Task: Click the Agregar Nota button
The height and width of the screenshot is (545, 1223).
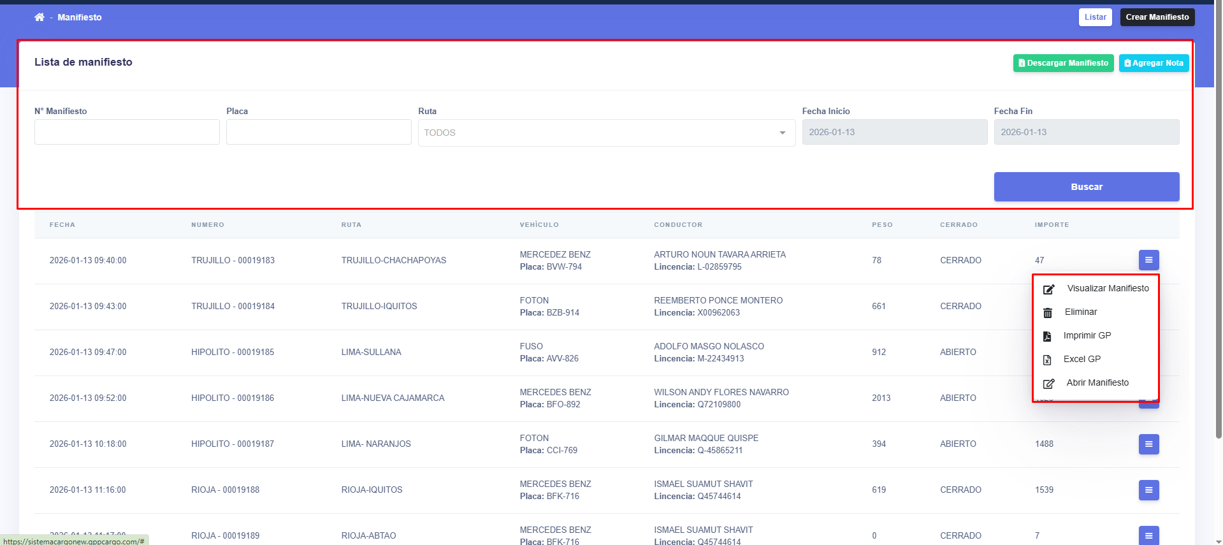Action: [1154, 63]
